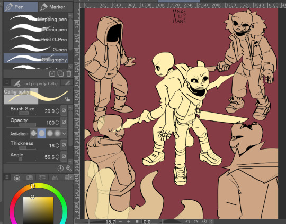Click the duplicate sub tool icon

[x=60, y=73]
